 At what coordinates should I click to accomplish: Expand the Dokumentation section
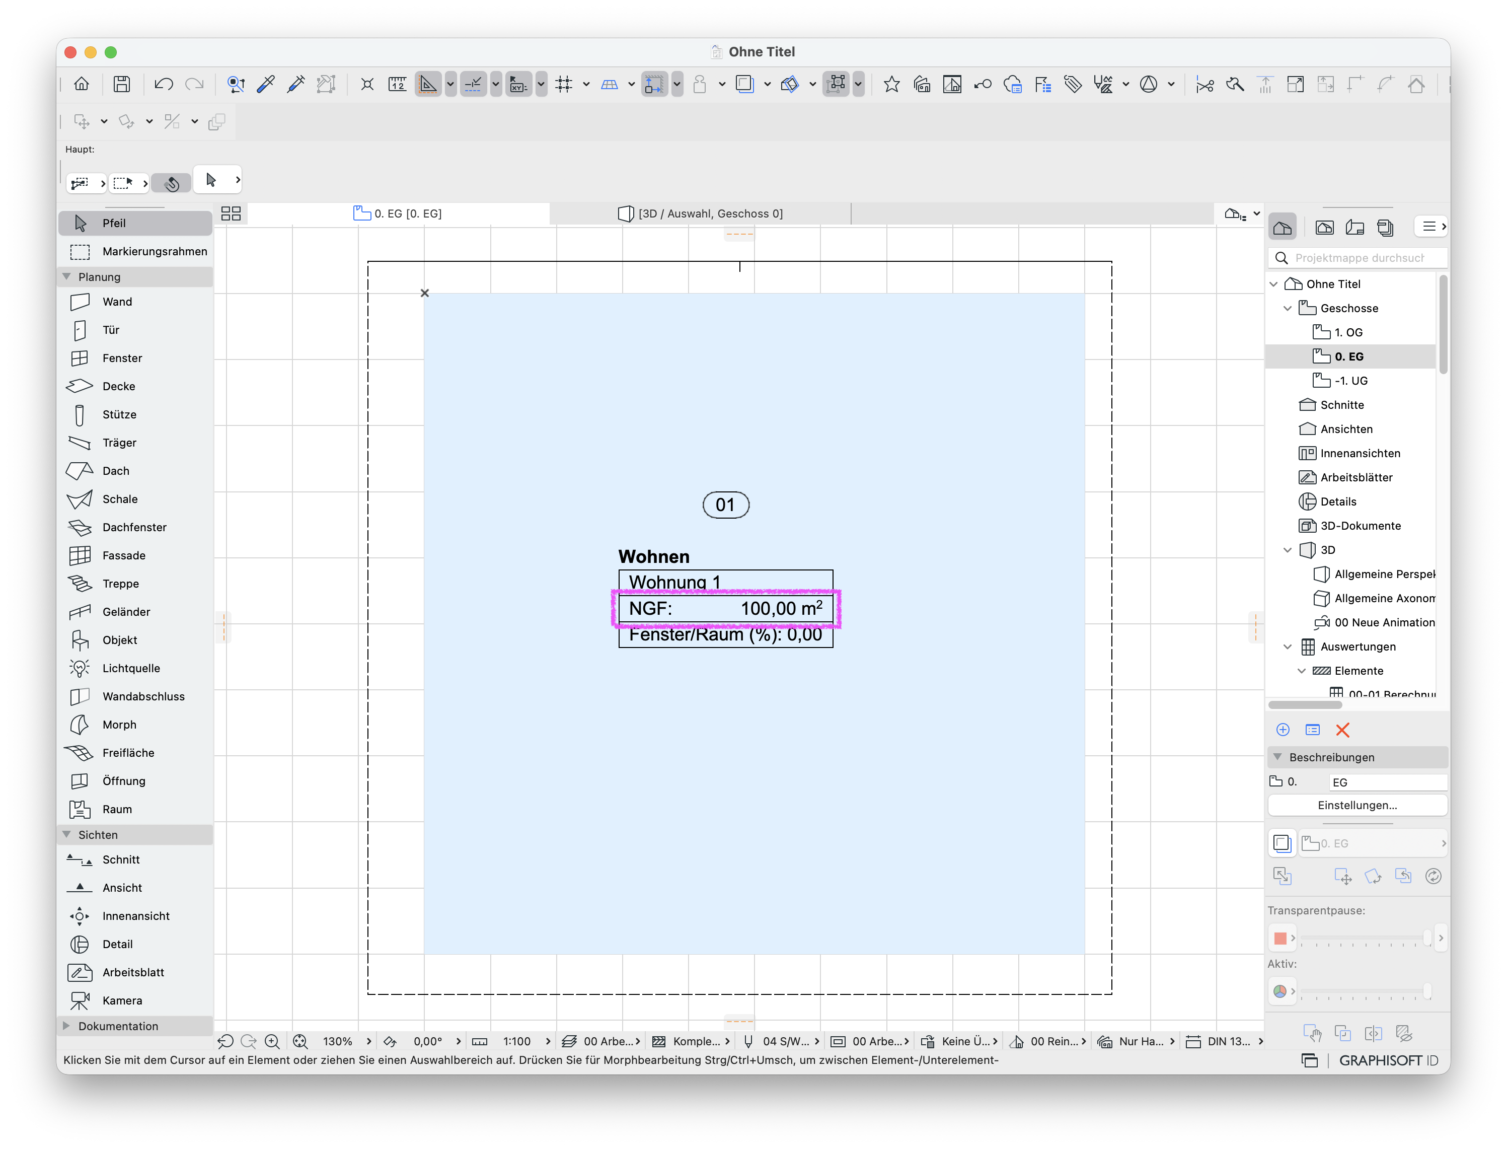tap(66, 1026)
